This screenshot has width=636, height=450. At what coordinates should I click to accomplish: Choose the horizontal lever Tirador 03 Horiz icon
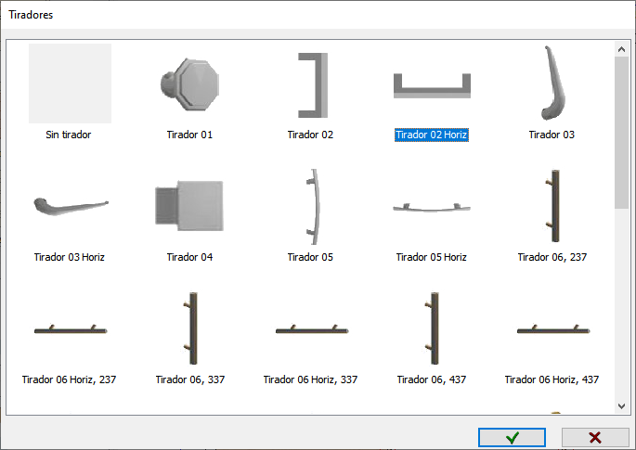pyautogui.click(x=71, y=207)
